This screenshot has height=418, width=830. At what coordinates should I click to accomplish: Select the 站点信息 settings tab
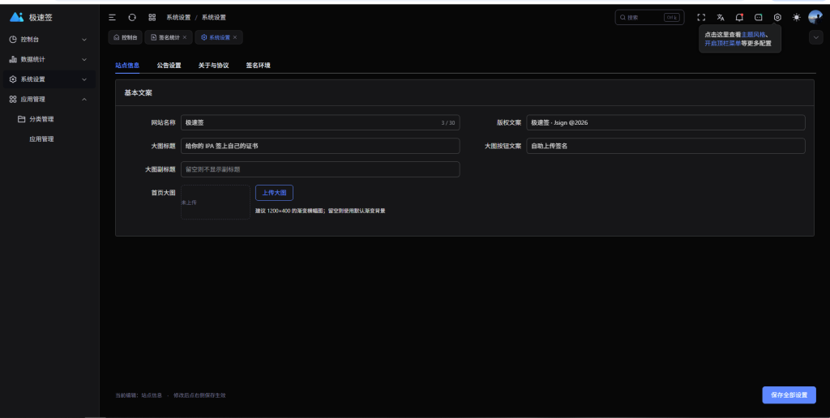pyautogui.click(x=127, y=66)
